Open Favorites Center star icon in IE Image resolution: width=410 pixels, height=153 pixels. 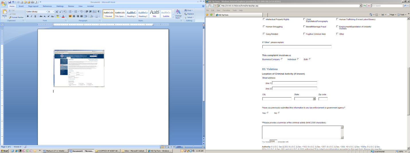click(x=208, y=15)
